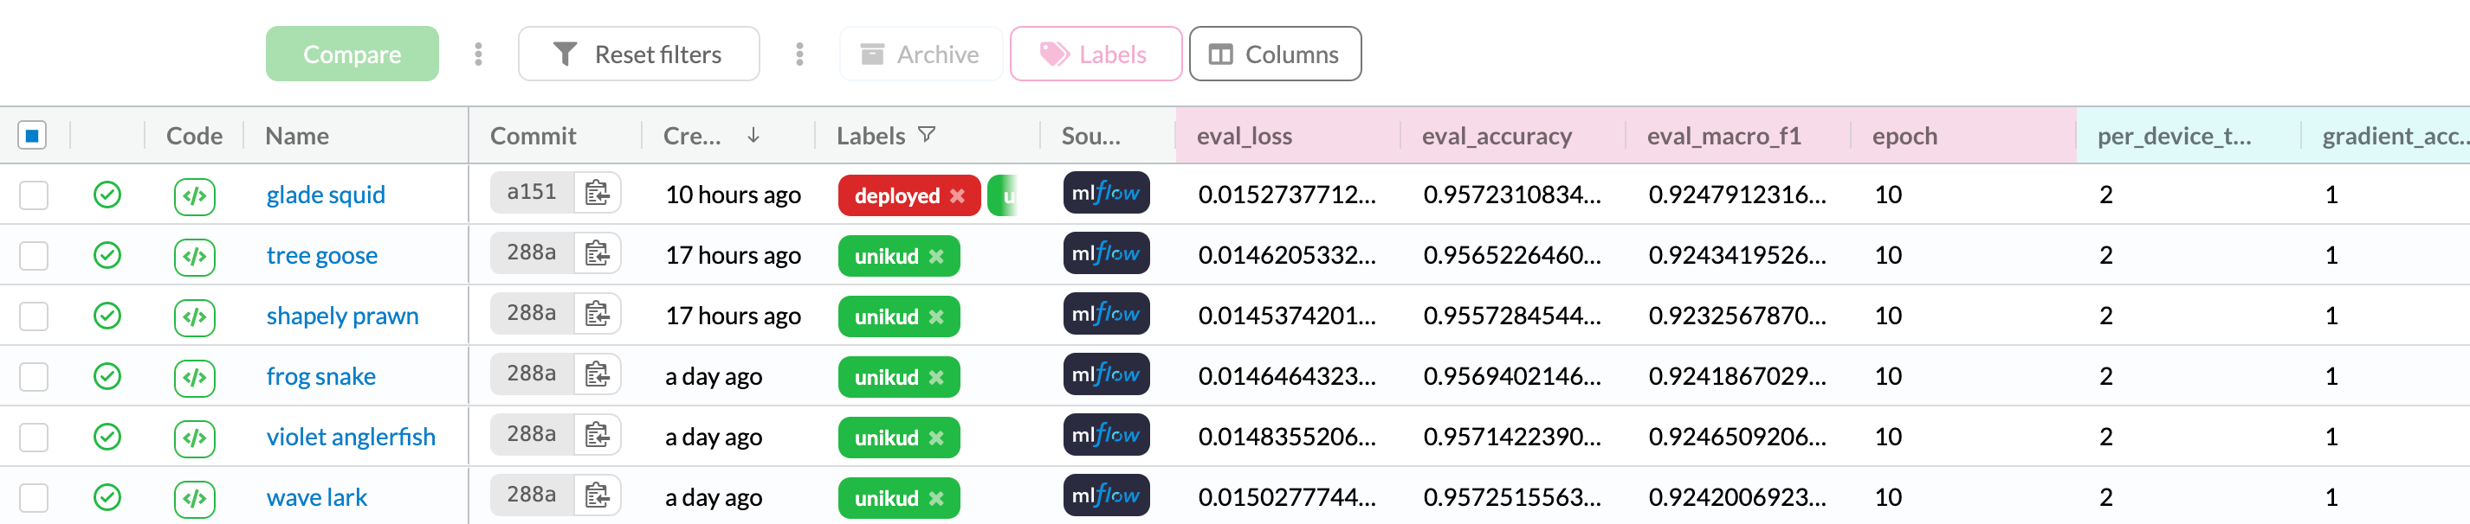2470x524 pixels.
Task: Sort table by eval_loss column header
Action: tap(1244, 136)
